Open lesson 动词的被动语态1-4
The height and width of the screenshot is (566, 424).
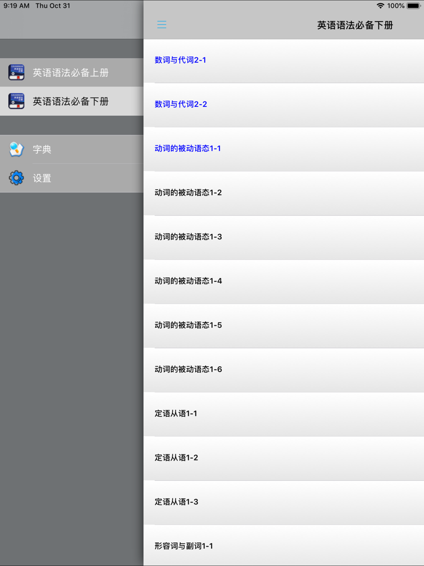click(284, 281)
